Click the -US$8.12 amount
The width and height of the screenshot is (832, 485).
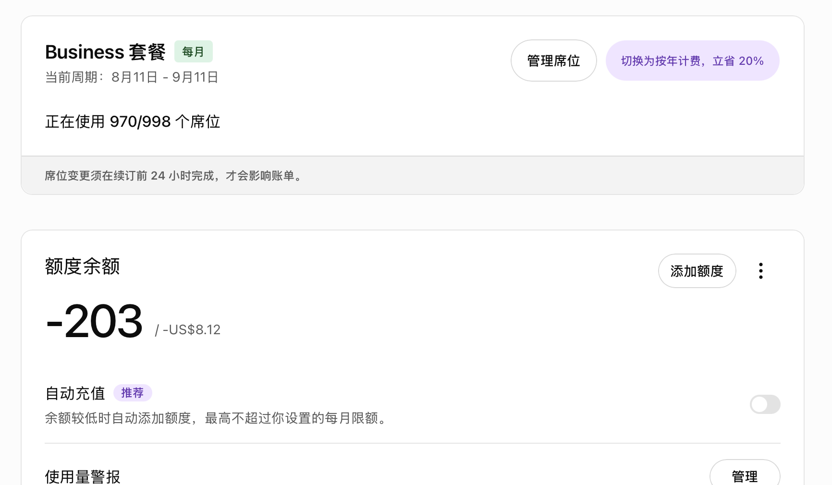pyautogui.click(x=191, y=330)
